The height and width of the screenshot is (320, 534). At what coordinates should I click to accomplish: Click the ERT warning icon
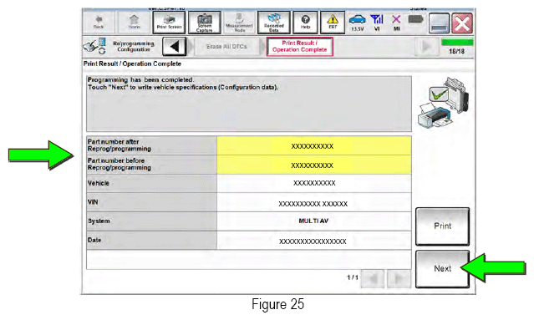pyautogui.click(x=333, y=23)
